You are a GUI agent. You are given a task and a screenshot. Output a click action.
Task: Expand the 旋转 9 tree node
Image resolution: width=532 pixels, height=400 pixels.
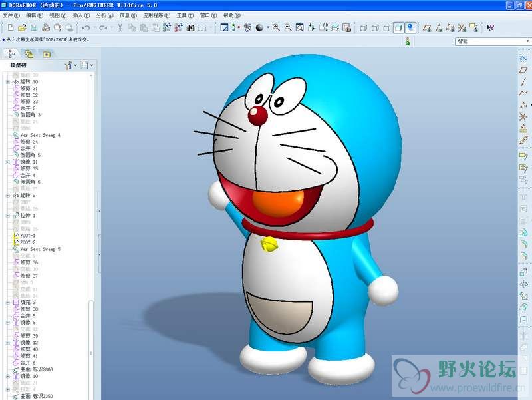tap(8, 196)
